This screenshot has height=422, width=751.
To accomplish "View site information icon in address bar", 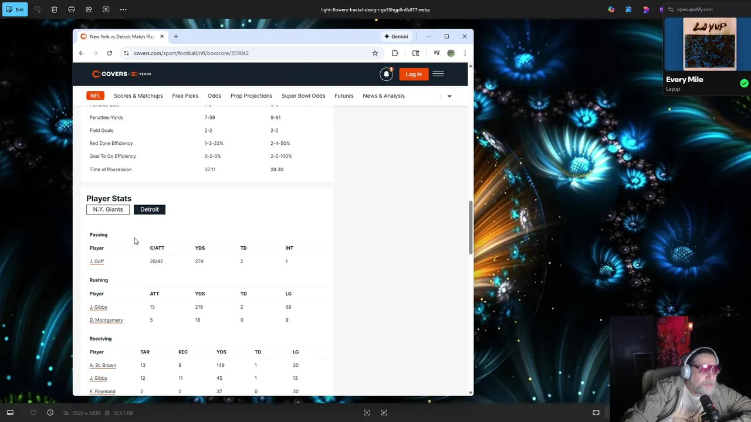I will click(x=126, y=53).
